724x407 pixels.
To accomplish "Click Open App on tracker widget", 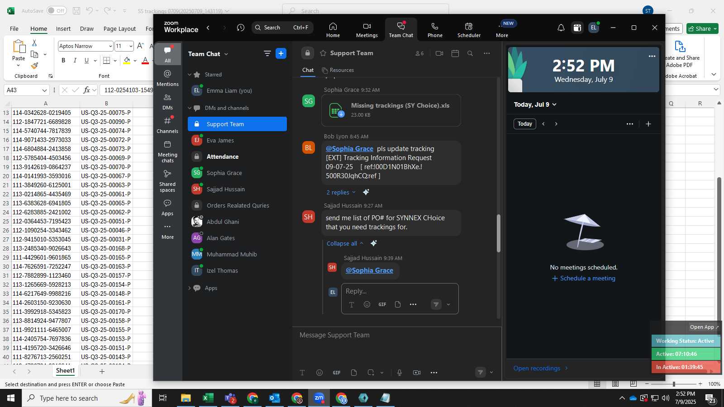I will [704, 327].
